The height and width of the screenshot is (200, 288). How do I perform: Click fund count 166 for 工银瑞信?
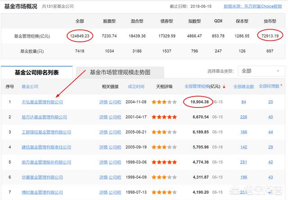[x=243, y=132]
